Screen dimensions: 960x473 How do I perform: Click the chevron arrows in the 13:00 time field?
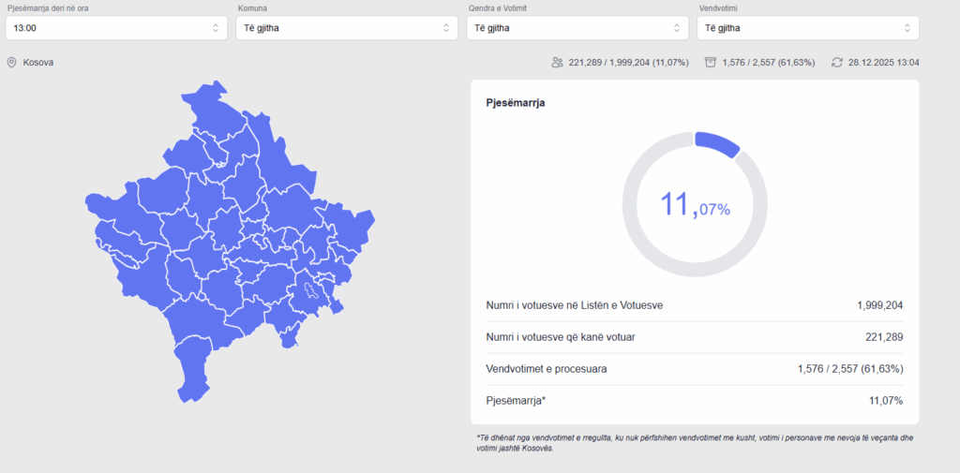click(x=215, y=28)
